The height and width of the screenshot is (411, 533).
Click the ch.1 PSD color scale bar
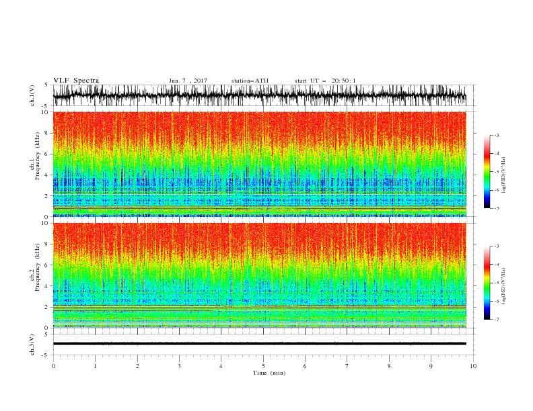pyautogui.click(x=487, y=172)
